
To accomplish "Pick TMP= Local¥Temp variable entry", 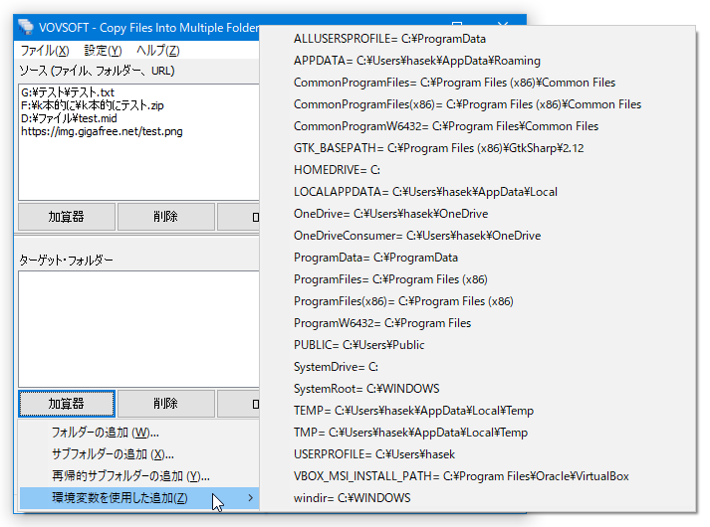I will [478, 433].
